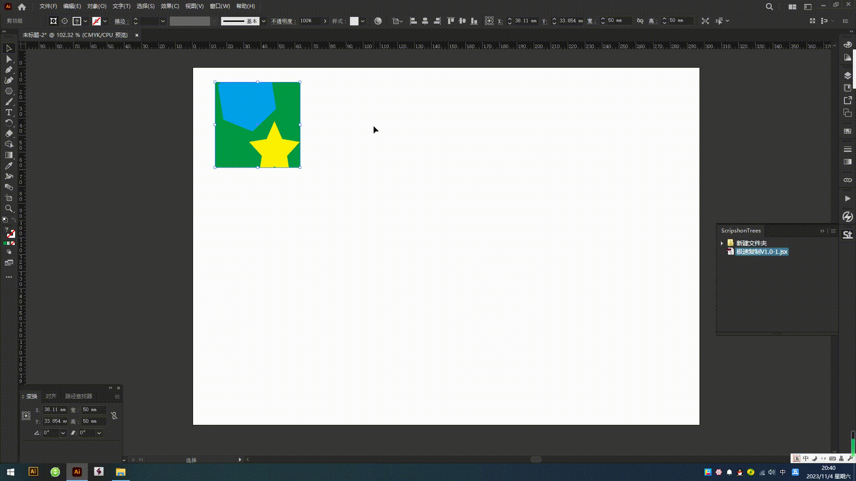Open shear angle dropdown in Transform panel

[99, 433]
